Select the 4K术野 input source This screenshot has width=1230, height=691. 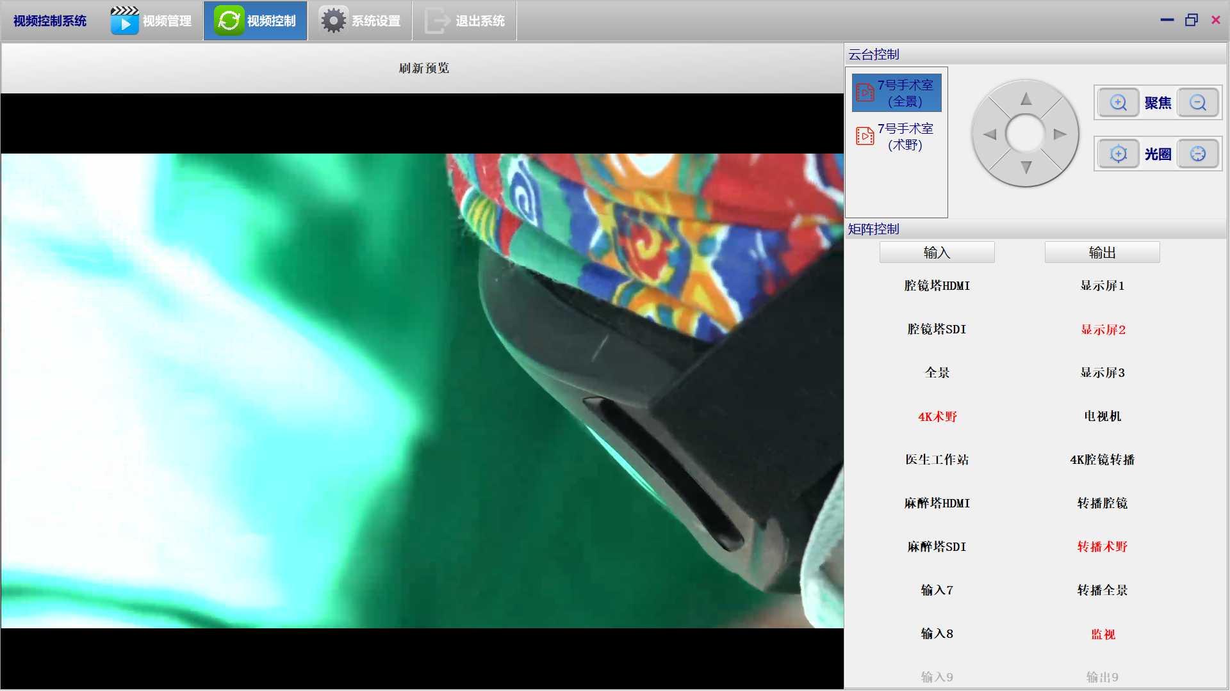937,417
